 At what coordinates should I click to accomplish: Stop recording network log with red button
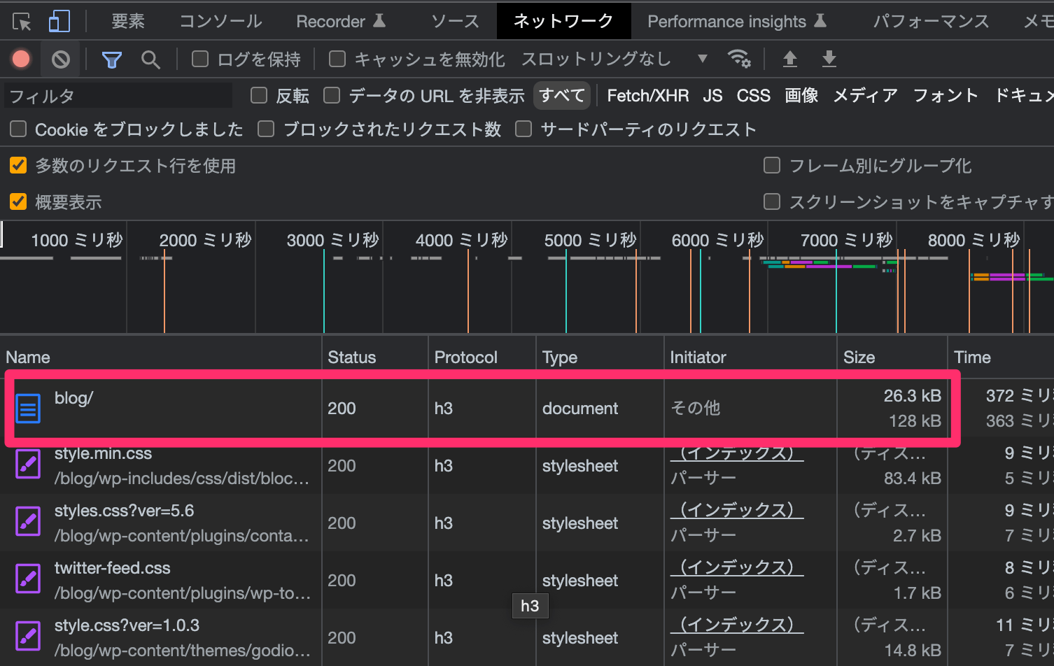[x=21, y=59]
